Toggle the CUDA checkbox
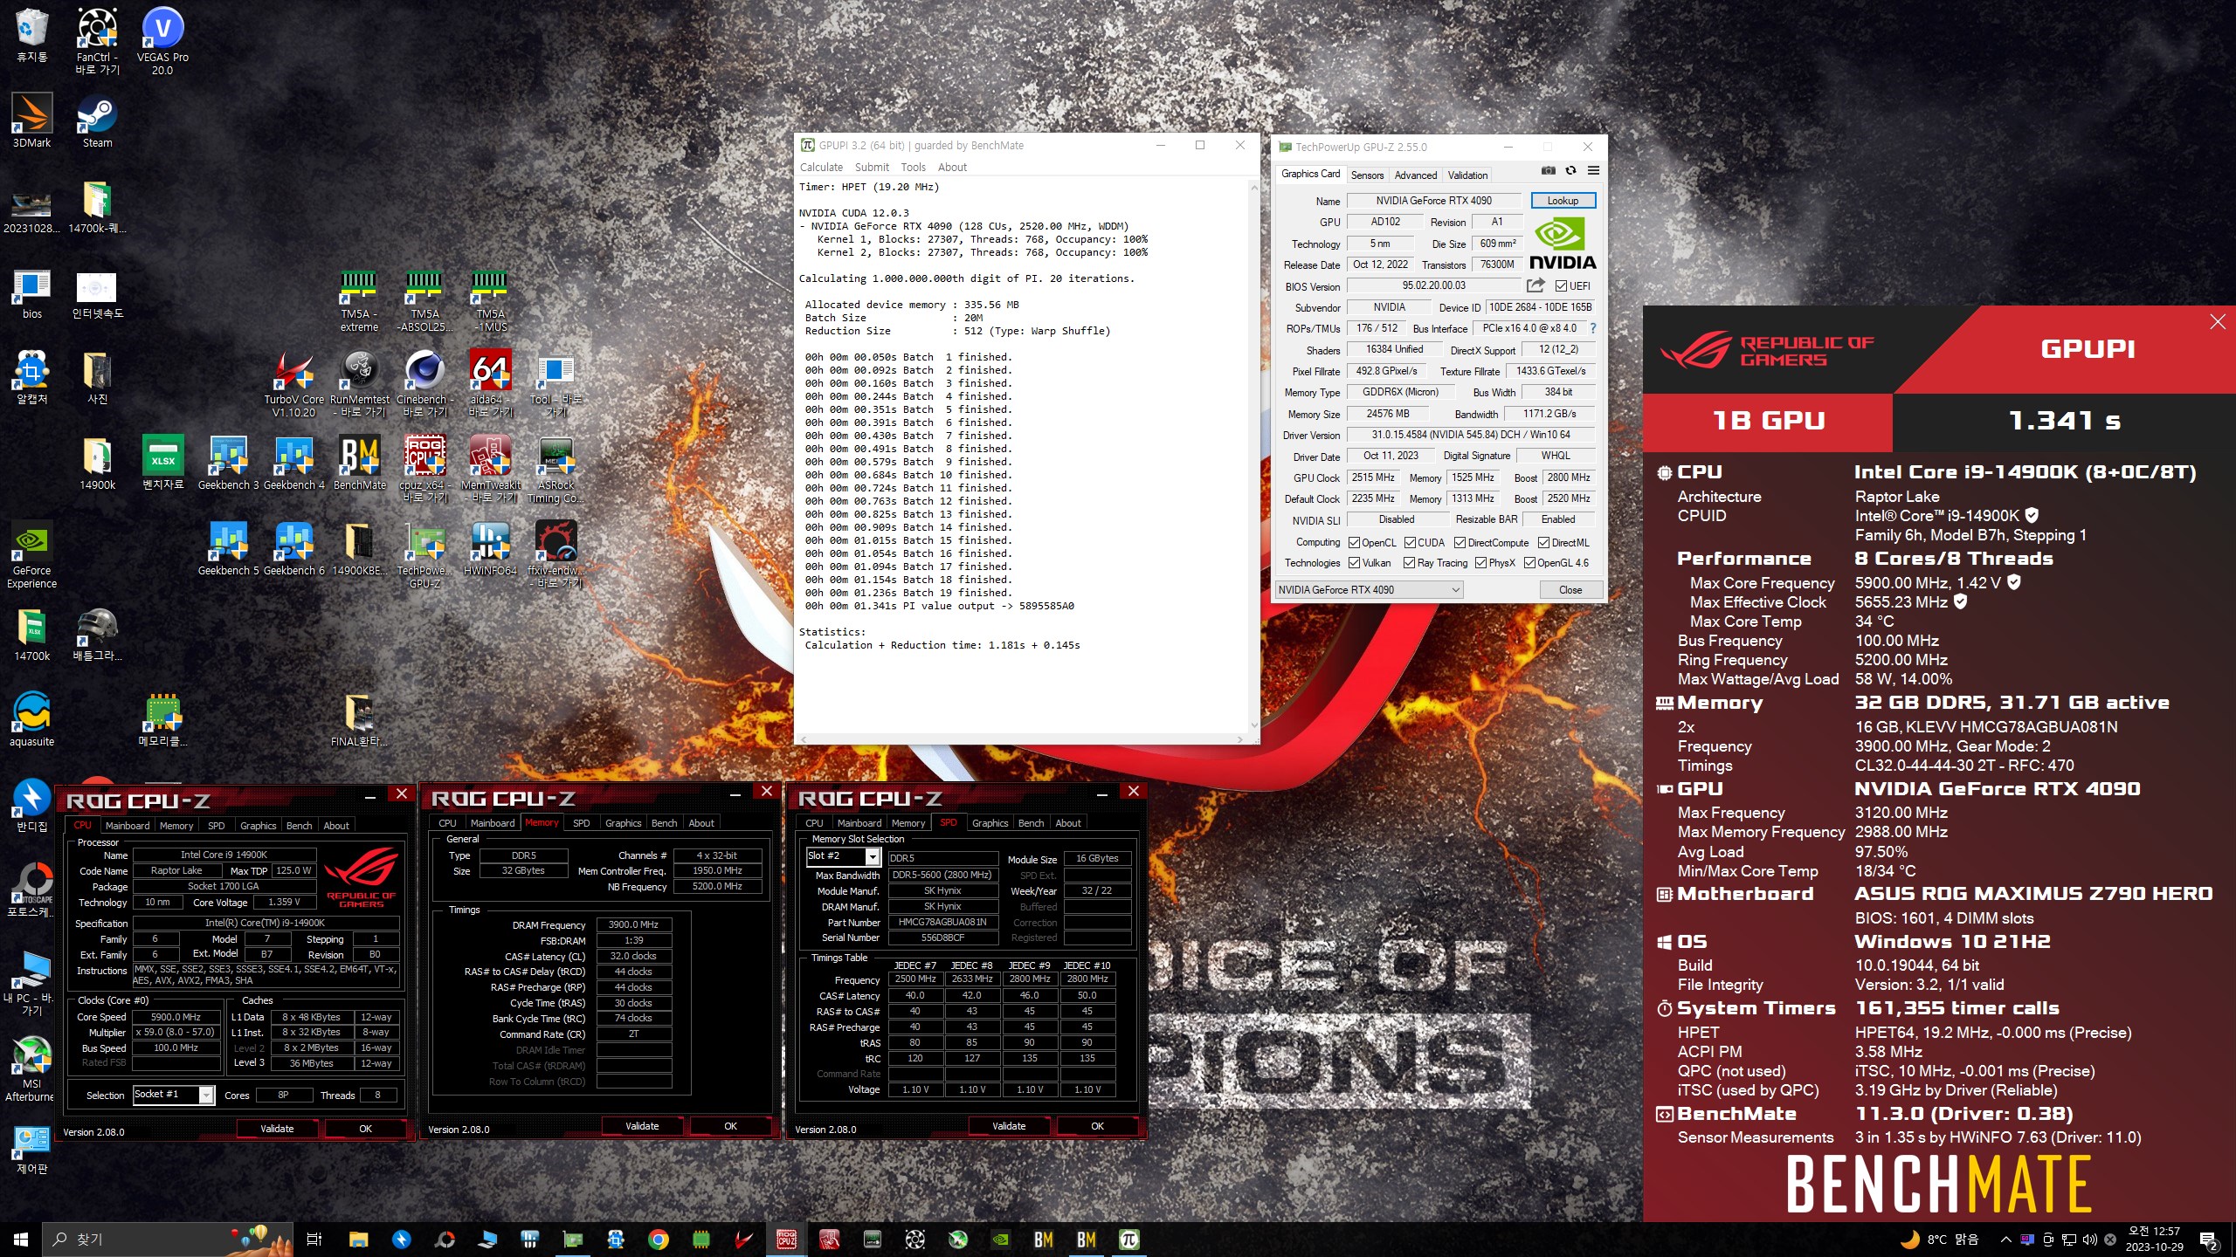 click(x=1410, y=542)
